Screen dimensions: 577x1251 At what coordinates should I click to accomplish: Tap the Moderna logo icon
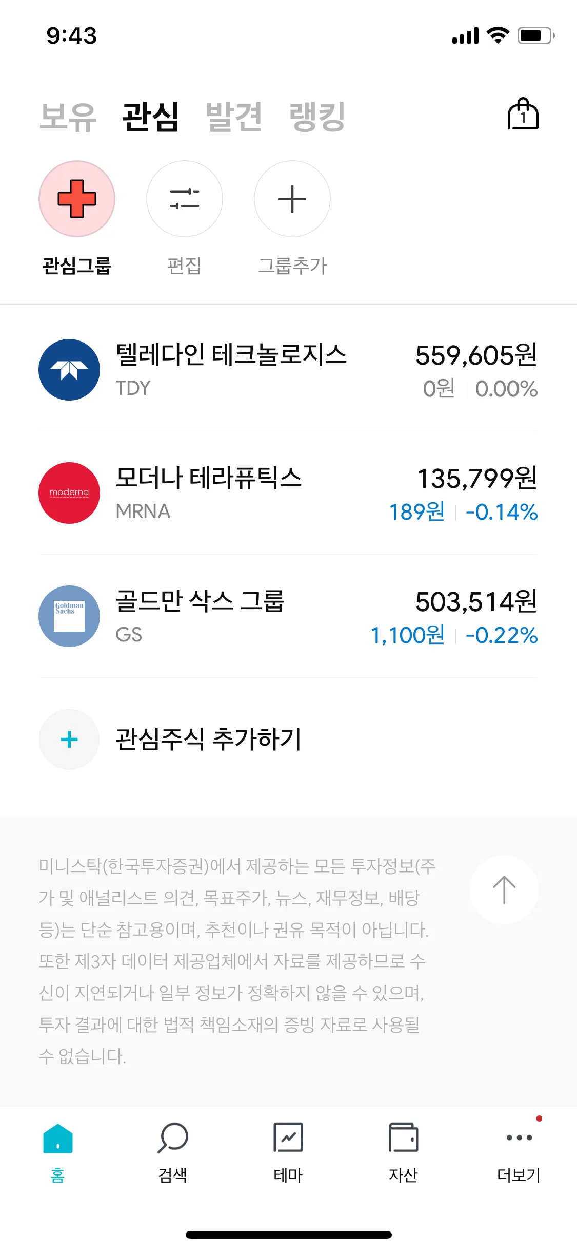[69, 493]
